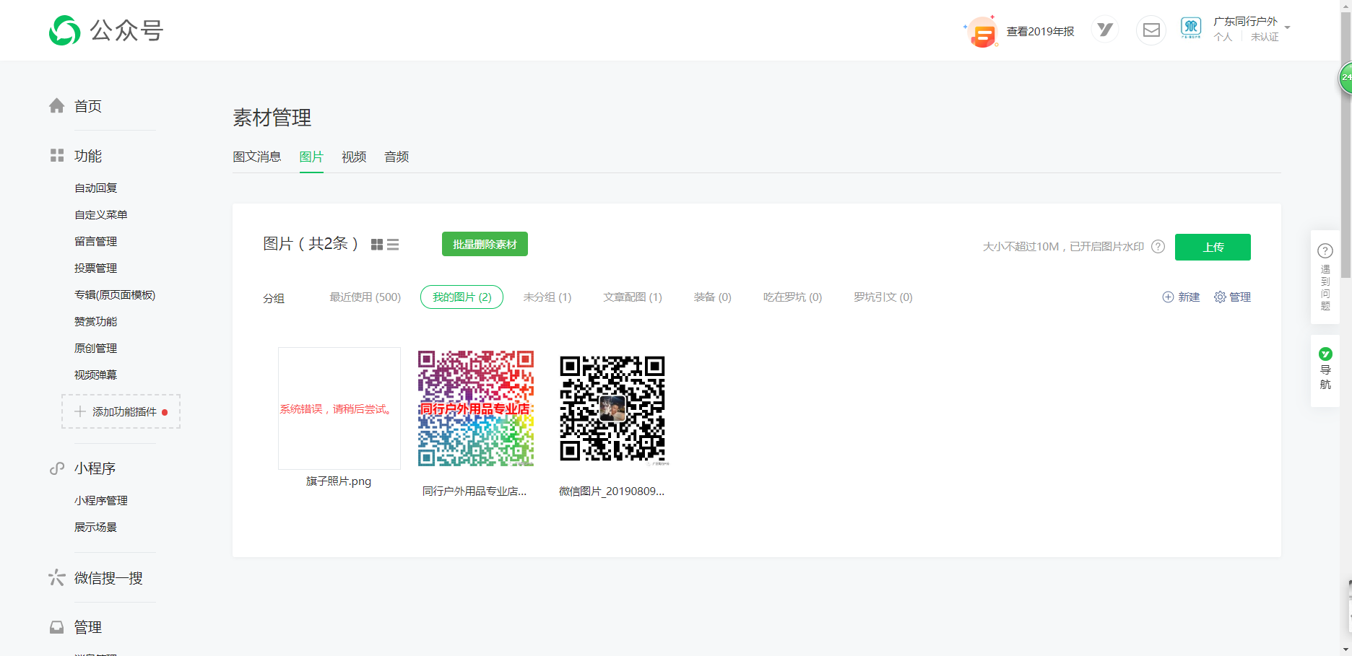Open 自定义菜单 in sidebar

[100, 214]
